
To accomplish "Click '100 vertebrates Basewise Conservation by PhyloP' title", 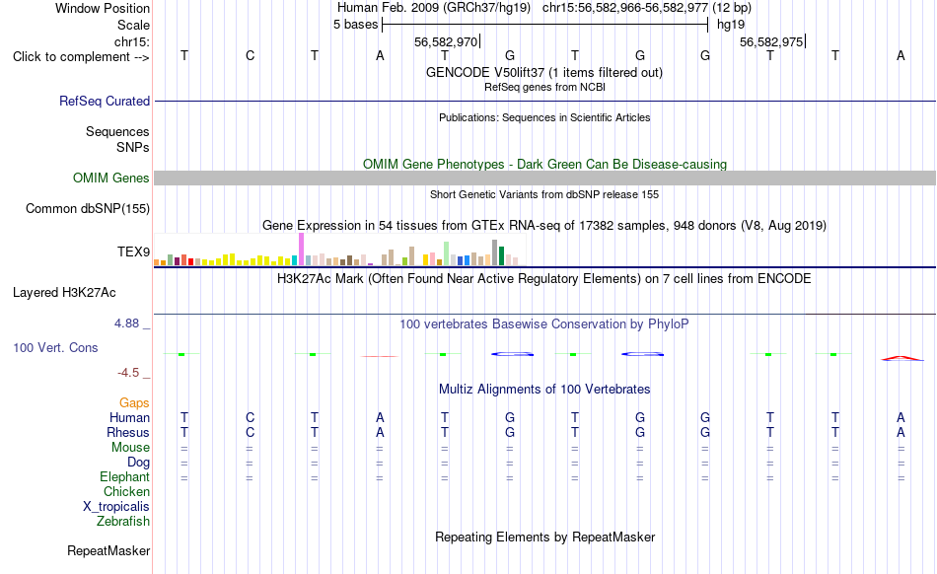I will pyautogui.click(x=544, y=324).
